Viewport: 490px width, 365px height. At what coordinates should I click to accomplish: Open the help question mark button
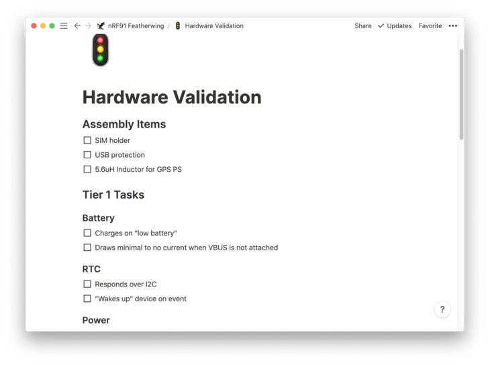[442, 309]
